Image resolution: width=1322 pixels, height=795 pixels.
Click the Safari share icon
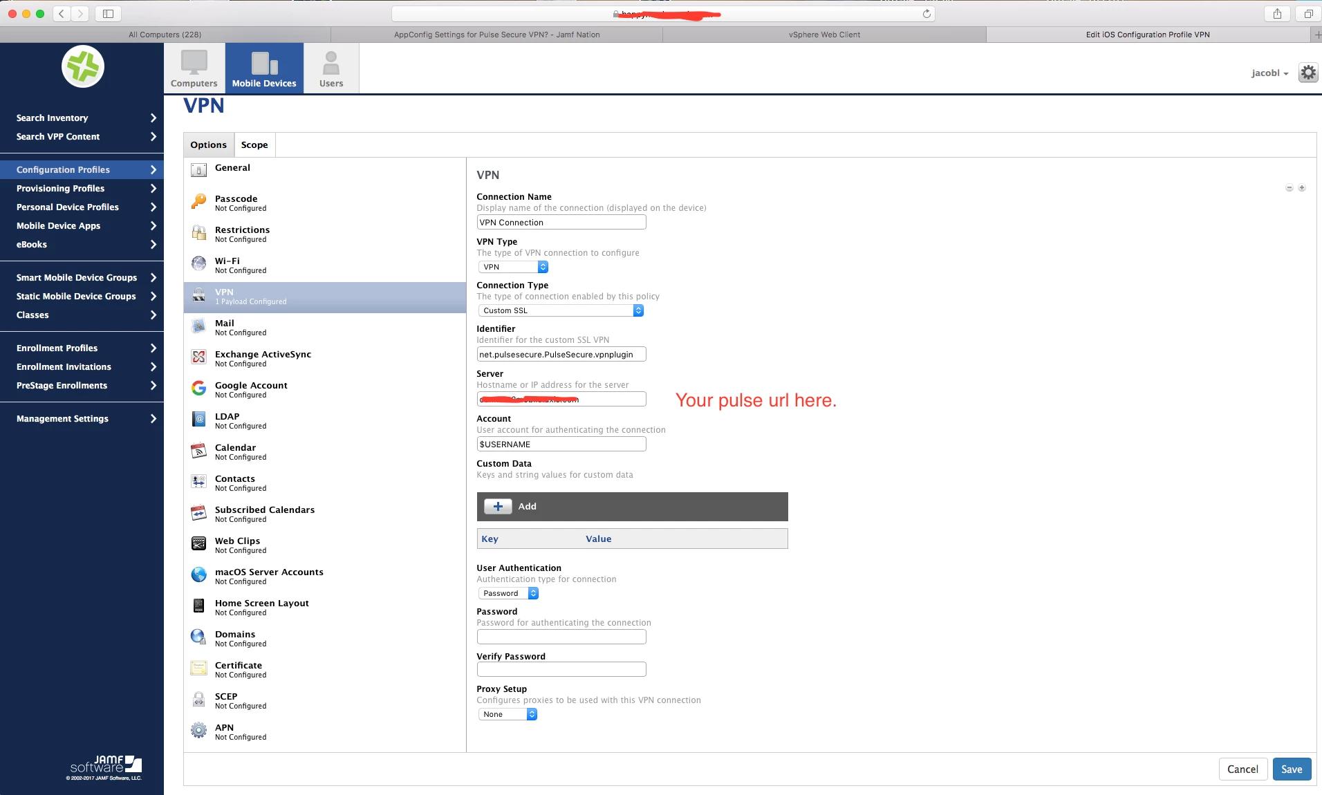tap(1277, 13)
